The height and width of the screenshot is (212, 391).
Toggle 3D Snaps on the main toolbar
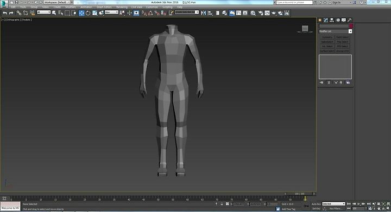pos(144,13)
